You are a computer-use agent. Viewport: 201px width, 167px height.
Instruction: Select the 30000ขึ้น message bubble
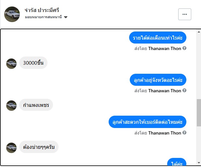tap(33, 63)
